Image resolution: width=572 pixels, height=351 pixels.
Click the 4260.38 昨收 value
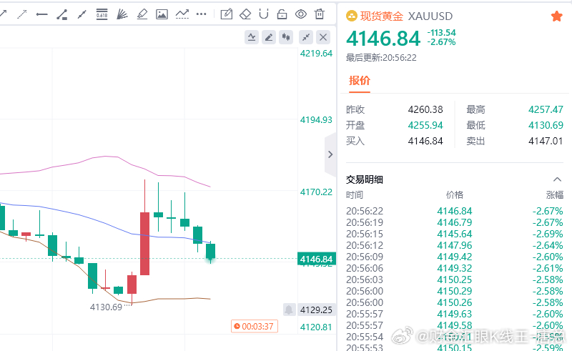(x=425, y=109)
